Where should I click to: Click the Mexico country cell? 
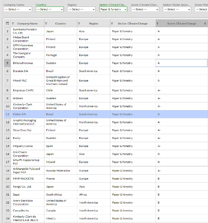pyautogui.click(x=61, y=218)
